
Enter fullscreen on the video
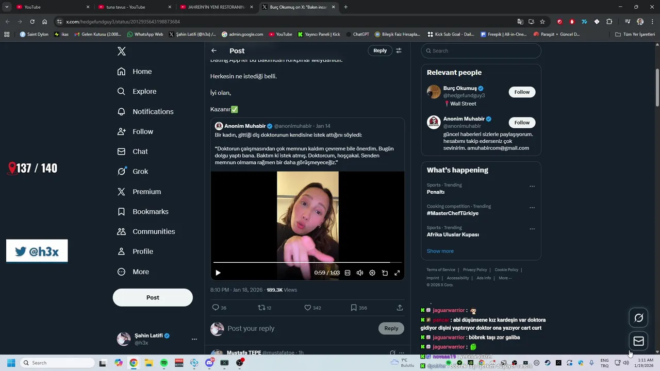397,273
